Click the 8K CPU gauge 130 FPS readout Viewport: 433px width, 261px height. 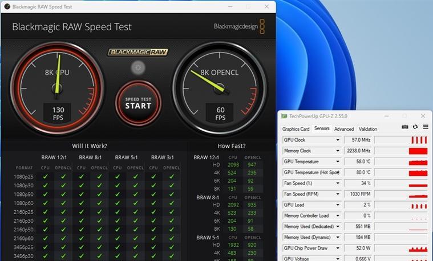(x=58, y=113)
